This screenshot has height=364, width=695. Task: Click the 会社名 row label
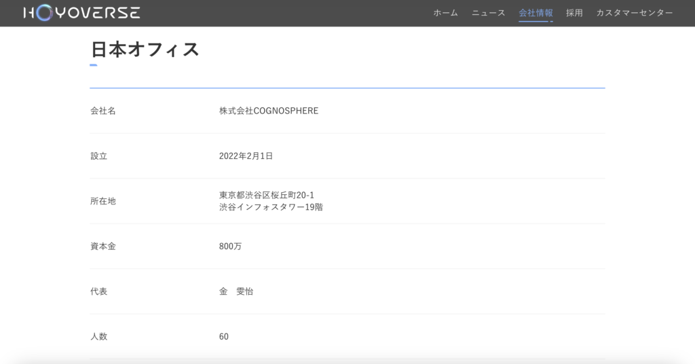point(103,111)
